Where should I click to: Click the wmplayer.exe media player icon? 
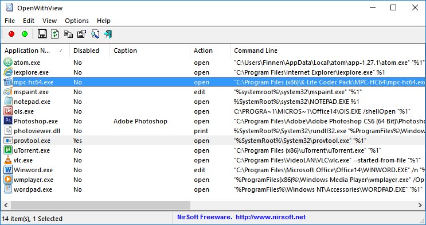point(8,180)
